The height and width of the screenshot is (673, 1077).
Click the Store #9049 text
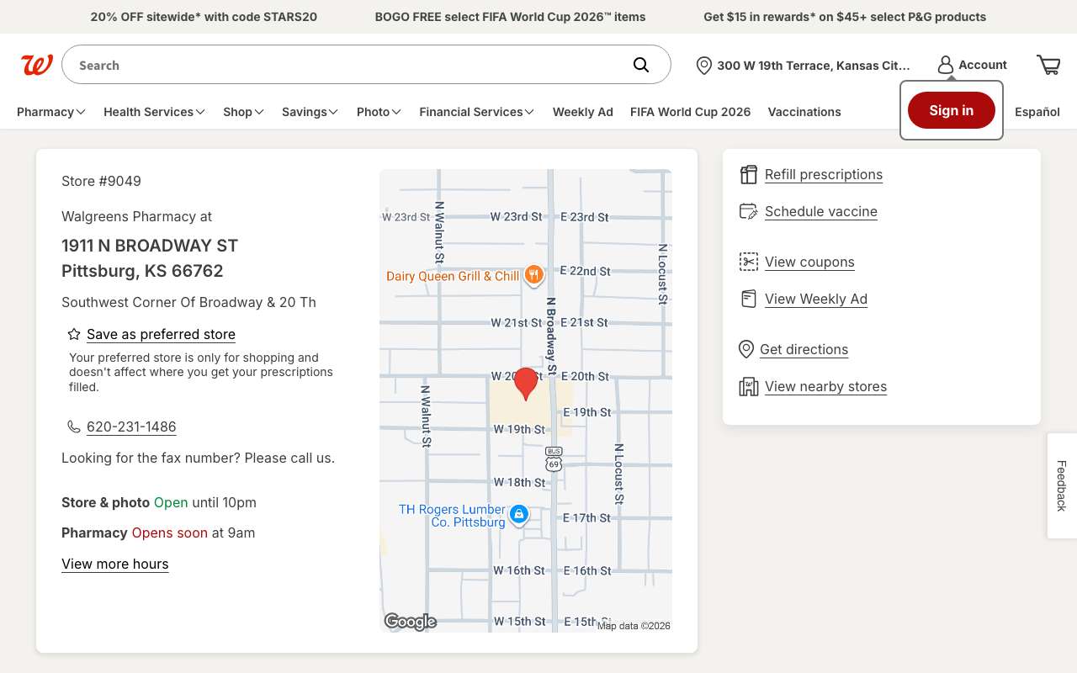(101, 181)
